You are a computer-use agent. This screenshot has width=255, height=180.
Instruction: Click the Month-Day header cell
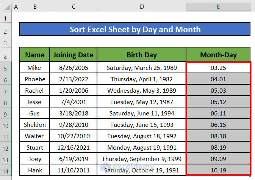coord(218,55)
